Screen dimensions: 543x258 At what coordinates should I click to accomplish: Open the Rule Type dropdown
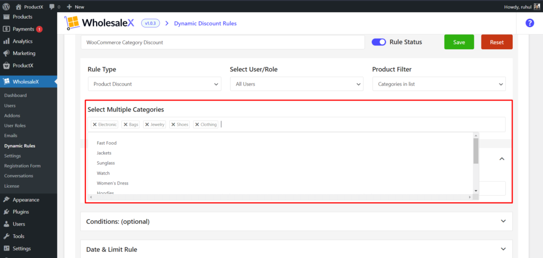[x=154, y=84]
